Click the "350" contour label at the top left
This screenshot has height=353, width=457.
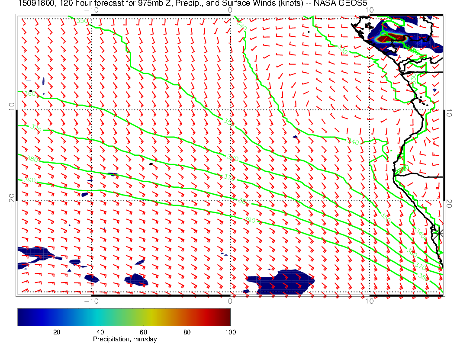click(x=82, y=21)
